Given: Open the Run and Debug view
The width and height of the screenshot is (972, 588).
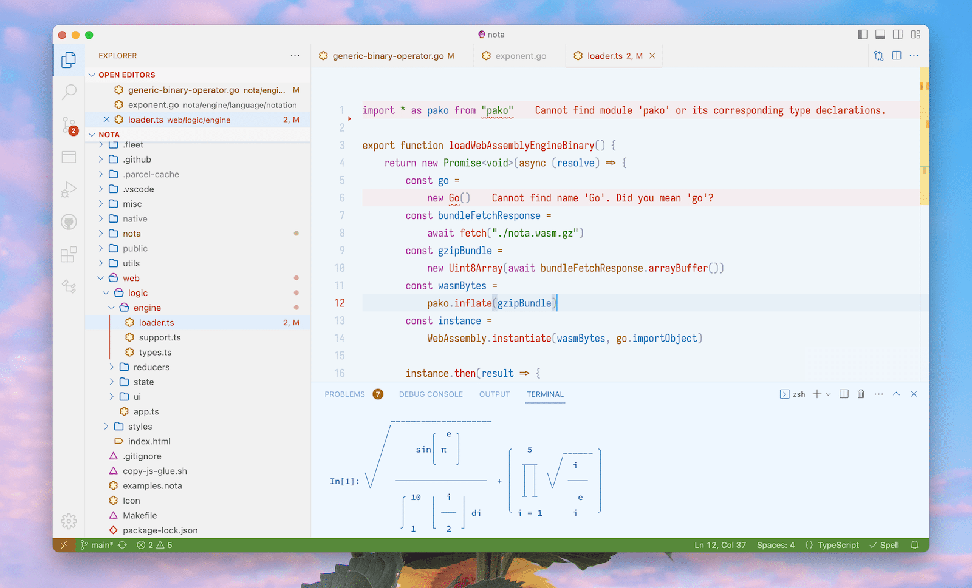Looking at the screenshot, I should tap(69, 189).
